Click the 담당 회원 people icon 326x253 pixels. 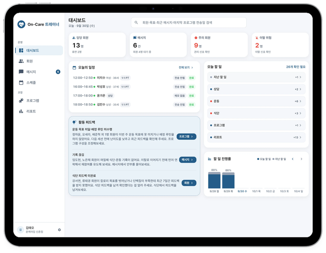coord(74,38)
